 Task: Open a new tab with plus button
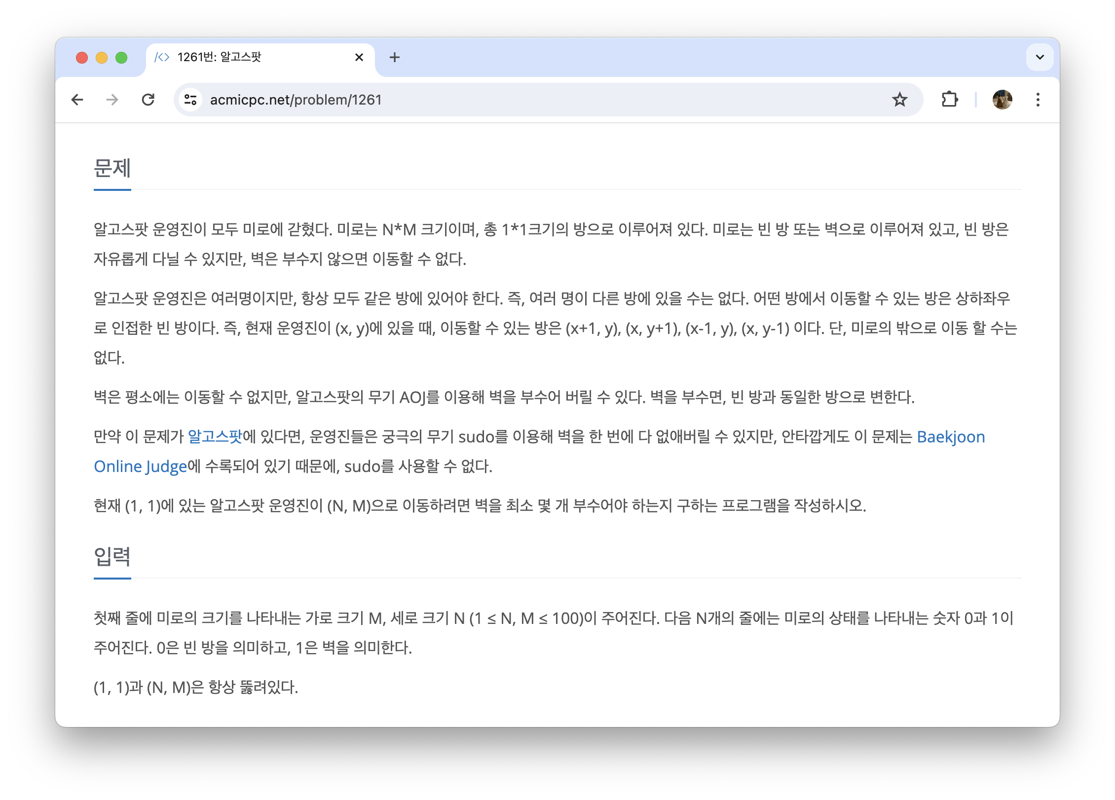(394, 57)
